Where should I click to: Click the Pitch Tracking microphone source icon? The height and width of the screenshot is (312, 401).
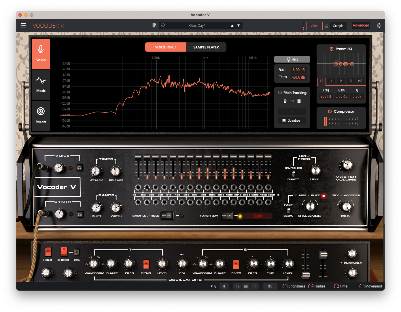[x=285, y=101]
